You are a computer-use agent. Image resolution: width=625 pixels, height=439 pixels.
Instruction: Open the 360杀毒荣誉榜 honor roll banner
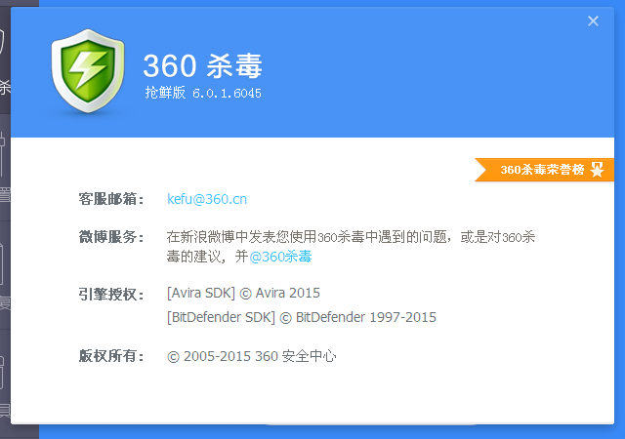click(x=543, y=170)
